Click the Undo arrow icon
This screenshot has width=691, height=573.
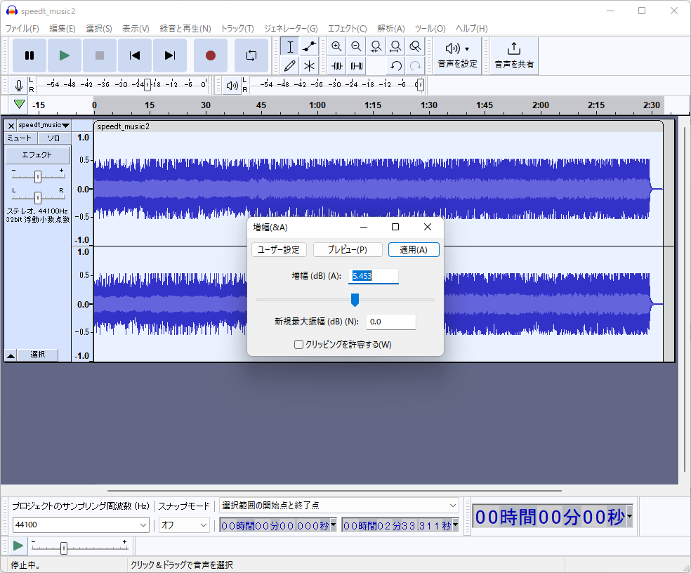pos(396,66)
